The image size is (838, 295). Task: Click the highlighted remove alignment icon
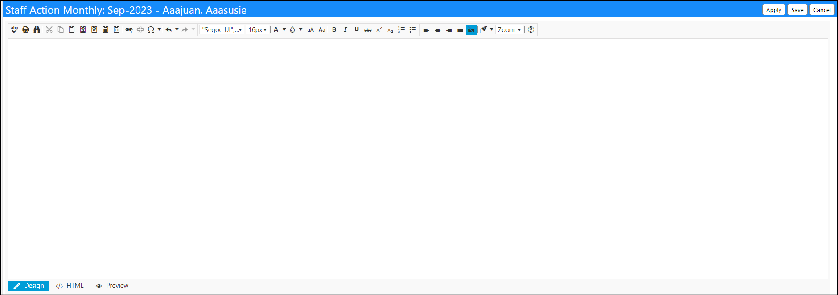471,29
